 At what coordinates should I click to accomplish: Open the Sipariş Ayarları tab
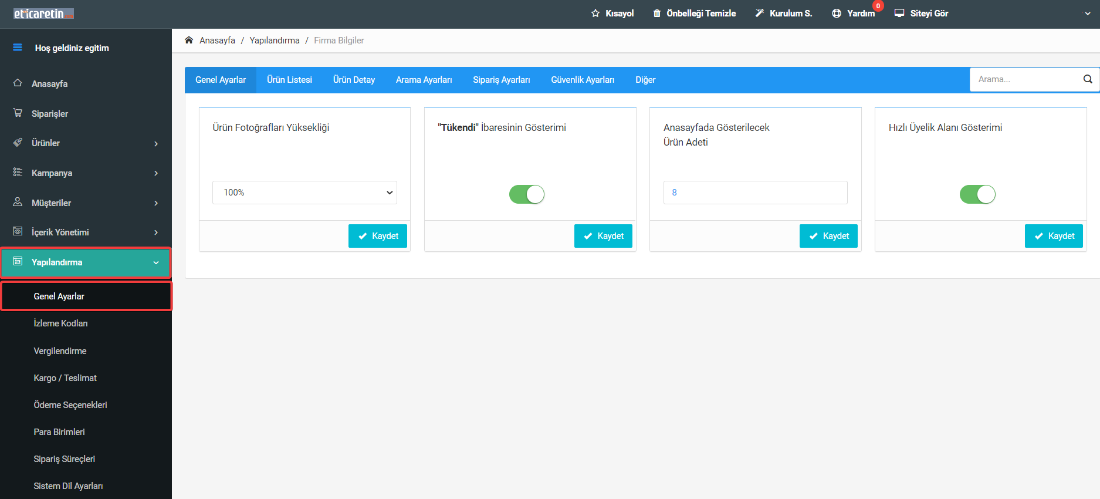(x=502, y=80)
